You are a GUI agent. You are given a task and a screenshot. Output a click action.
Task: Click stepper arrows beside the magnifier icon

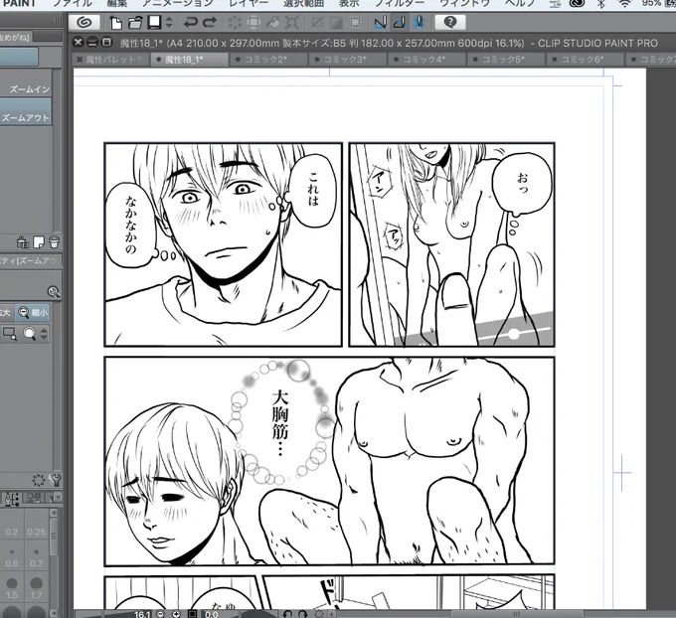(x=44, y=334)
